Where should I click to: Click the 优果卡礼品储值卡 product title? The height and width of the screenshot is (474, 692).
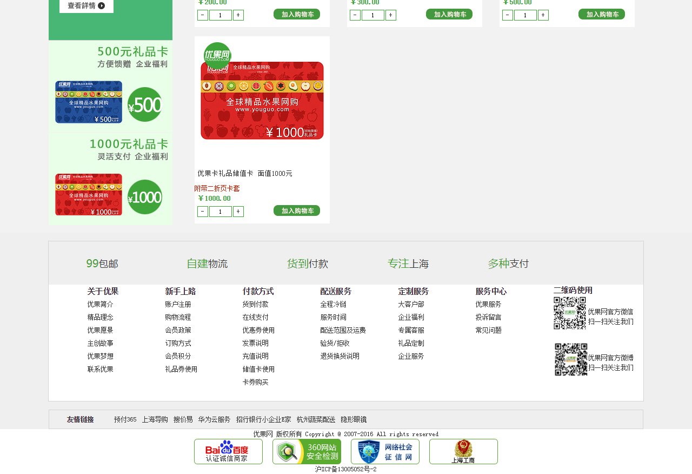244,174
